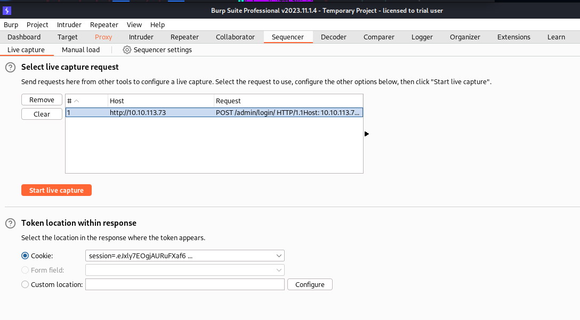Click the Remove button
Viewport: 580px width, 320px height.
[42, 100]
